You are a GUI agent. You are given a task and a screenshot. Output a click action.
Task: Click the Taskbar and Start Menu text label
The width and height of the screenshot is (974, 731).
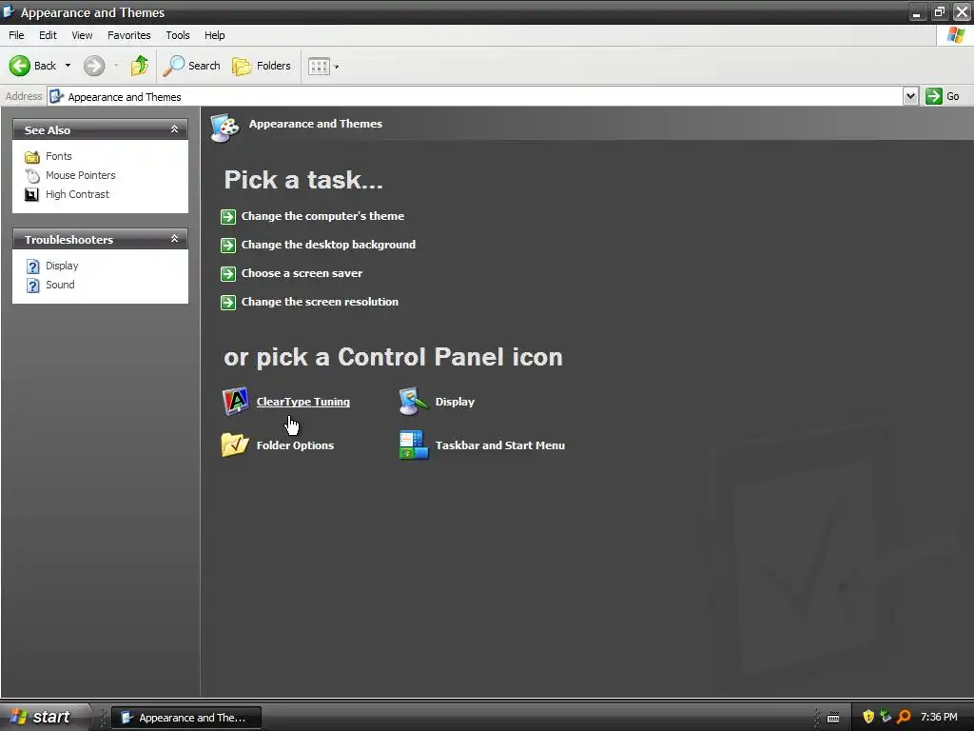click(500, 445)
